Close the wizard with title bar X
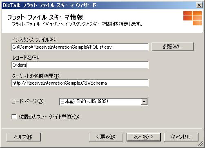This screenshot has width=205, height=148. coord(199,5)
